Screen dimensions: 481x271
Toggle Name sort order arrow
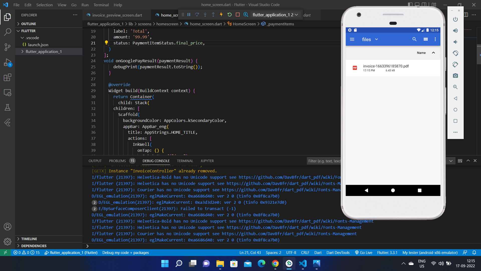433,53
